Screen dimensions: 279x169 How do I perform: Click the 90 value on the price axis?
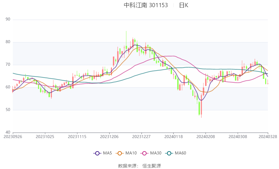[x=8, y=19]
